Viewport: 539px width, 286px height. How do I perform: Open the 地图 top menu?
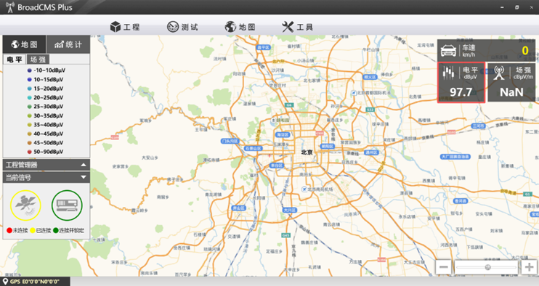pyautogui.click(x=240, y=27)
